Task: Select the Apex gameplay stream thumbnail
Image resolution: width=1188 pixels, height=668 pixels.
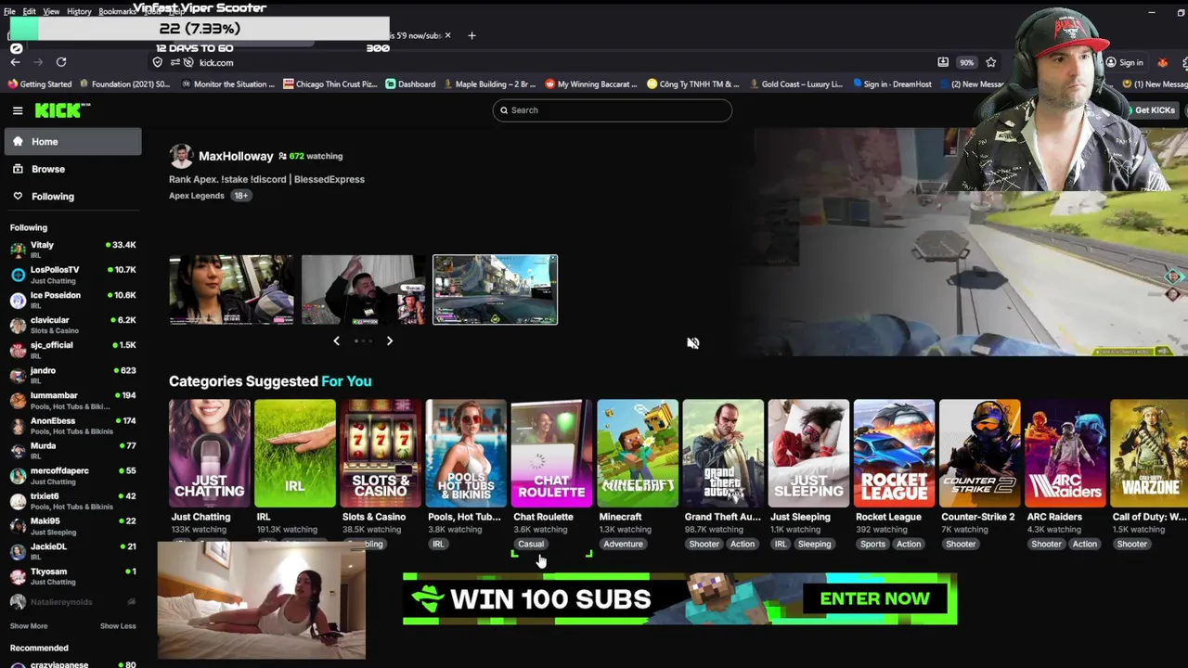Action: tap(495, 289)
